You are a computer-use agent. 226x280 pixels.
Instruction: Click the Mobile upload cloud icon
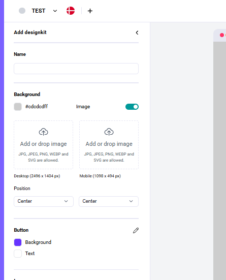pos(109,132)
